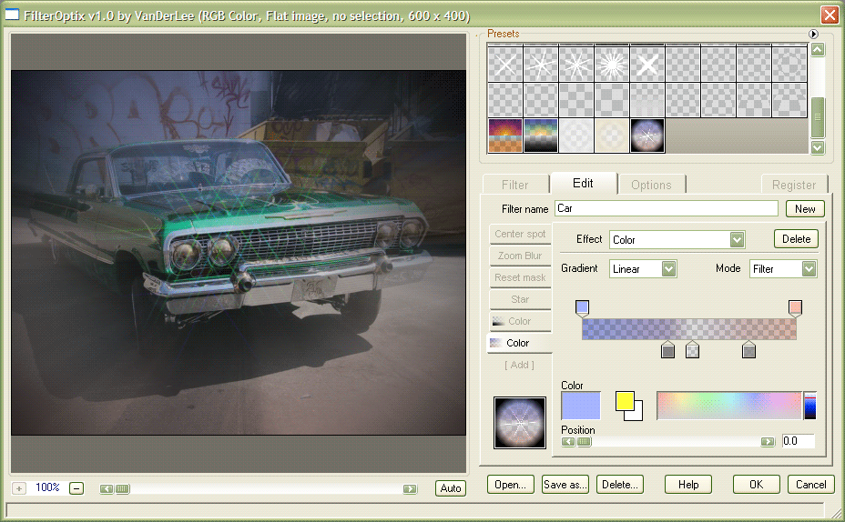Open the Presets panel flyout arrow

pos(814,34)
